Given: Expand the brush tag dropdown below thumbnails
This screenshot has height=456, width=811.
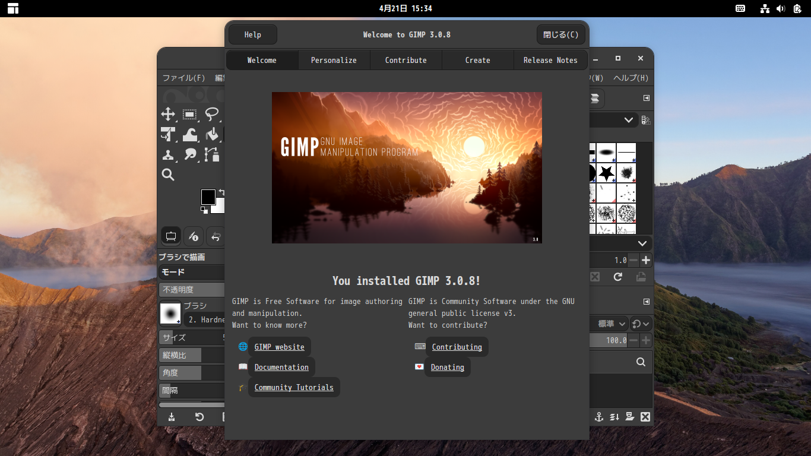Looking at the screenshot, I should click(x=642, y=243).
